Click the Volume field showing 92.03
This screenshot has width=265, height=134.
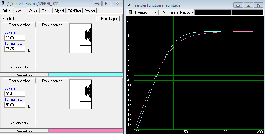coord(14,38)
